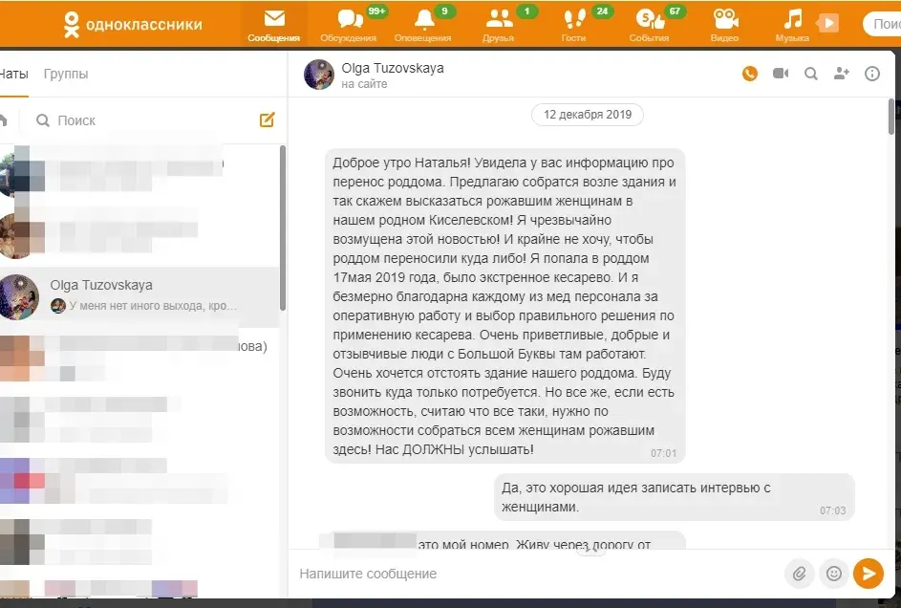Click the chat list scrollbar

tap(283, 228)
